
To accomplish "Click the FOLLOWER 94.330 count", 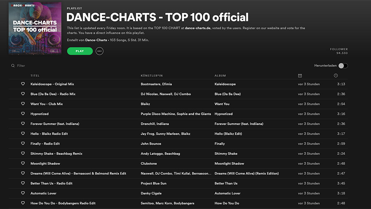I will pos(339,51).
